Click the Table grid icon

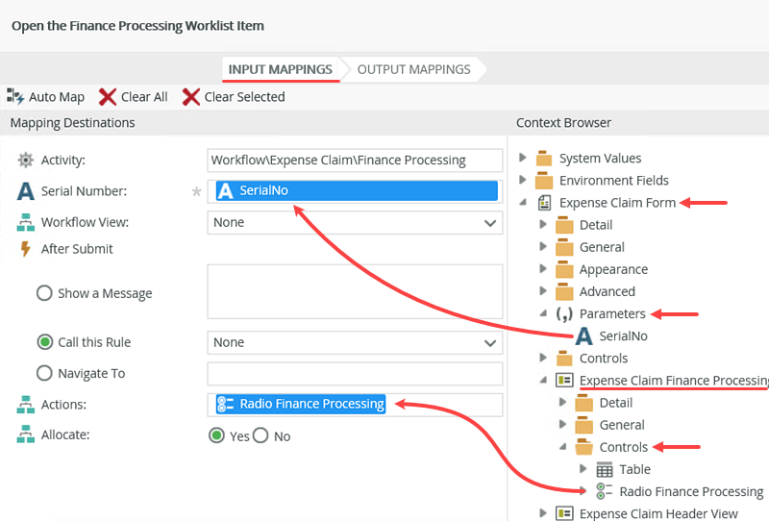605,469
